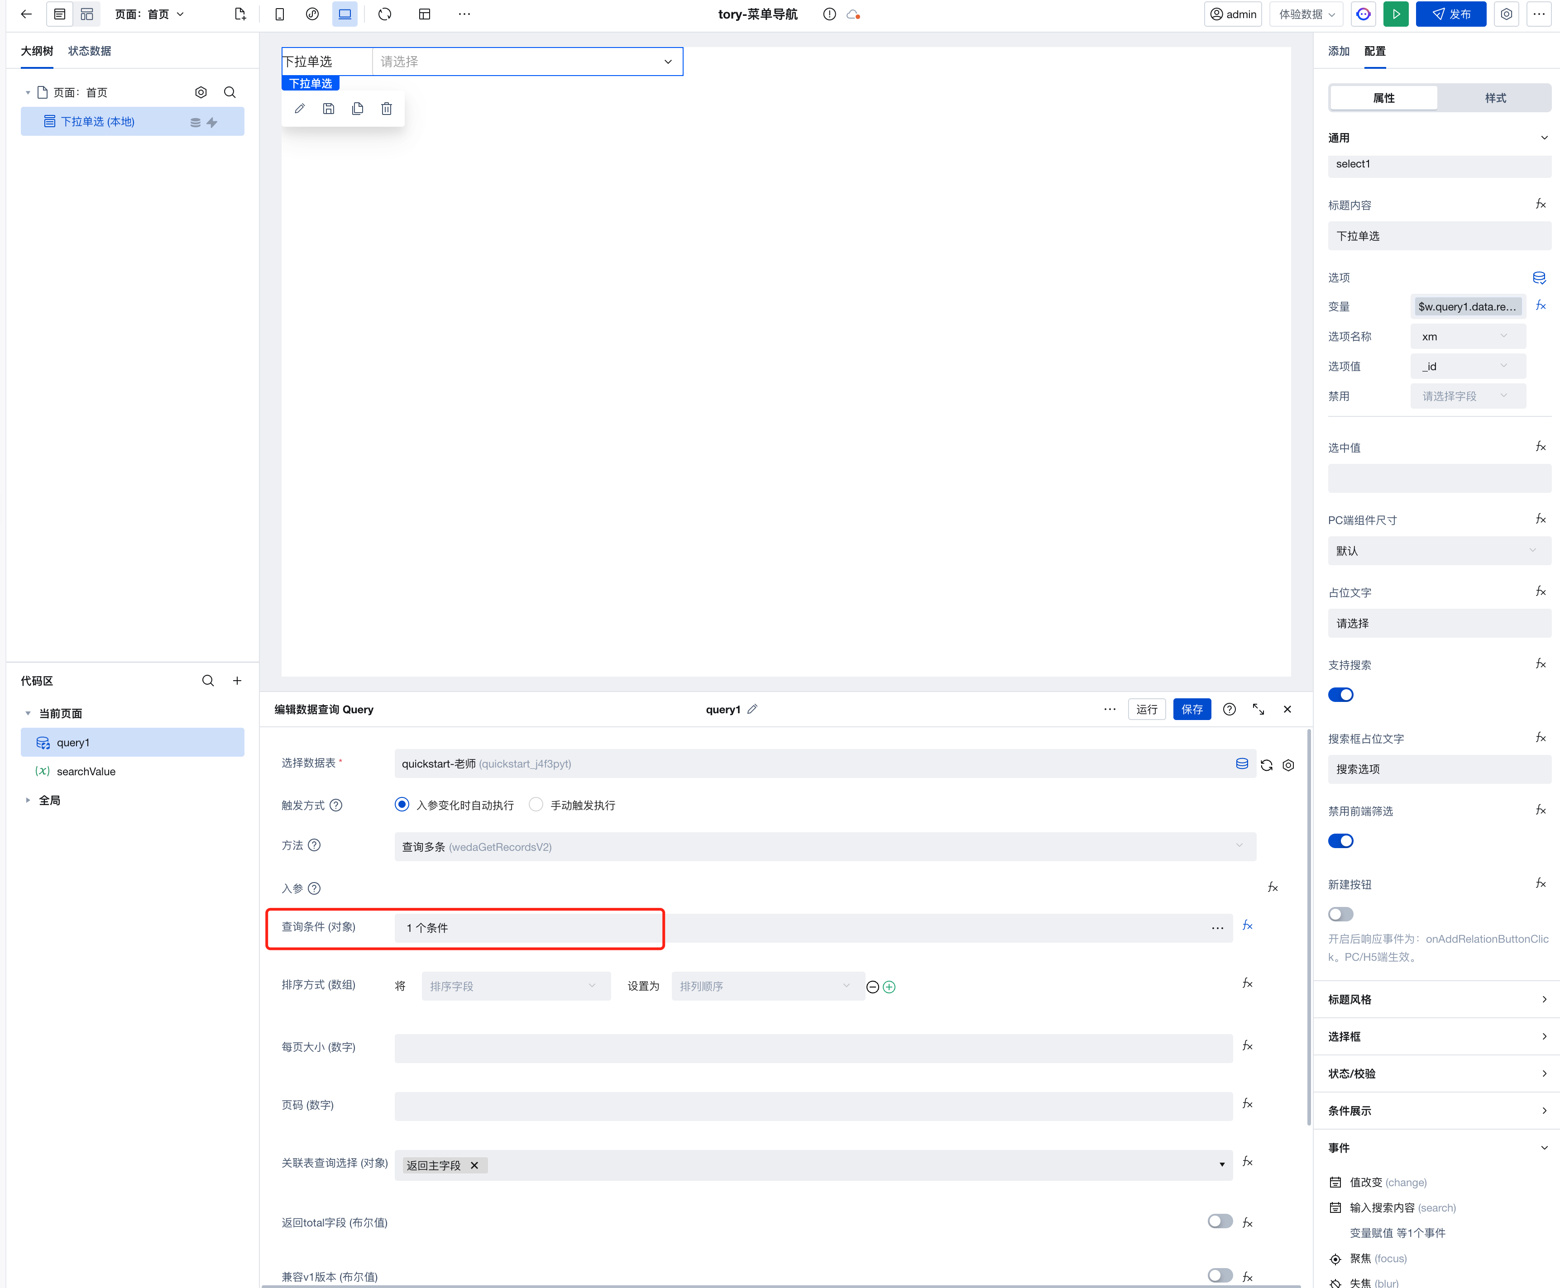
Task: Expand the 标题风格 section
Action: (x=1437, y=999)
